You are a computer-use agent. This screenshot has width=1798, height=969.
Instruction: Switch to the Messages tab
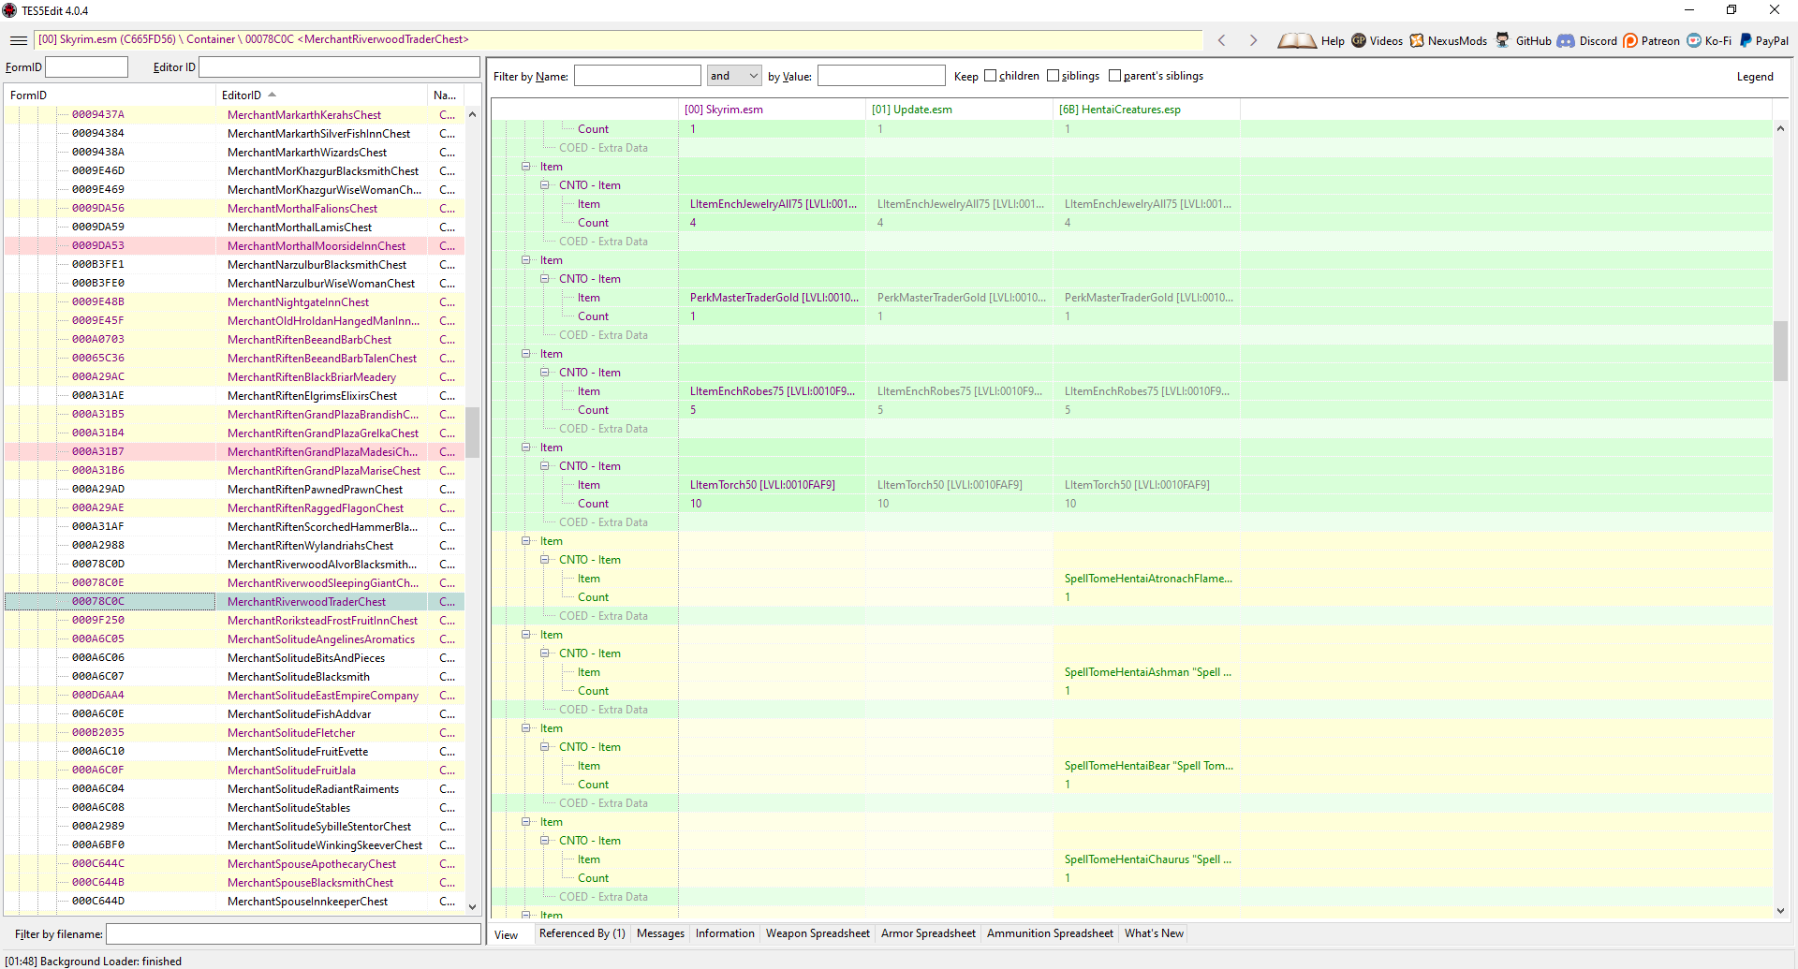click(x=660, y=933)
